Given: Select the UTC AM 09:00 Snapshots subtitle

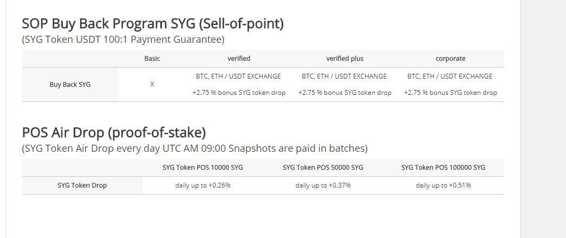Looking at the screenshot, I should (194, 149).
